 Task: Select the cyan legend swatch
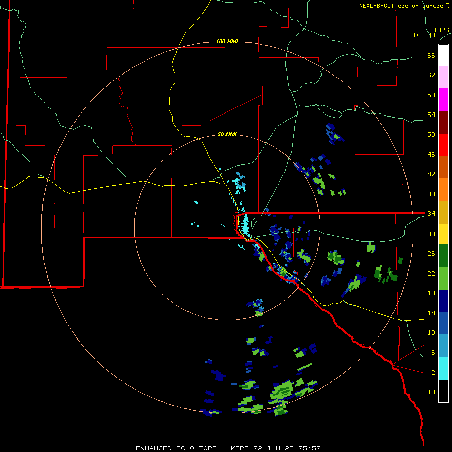443,368
